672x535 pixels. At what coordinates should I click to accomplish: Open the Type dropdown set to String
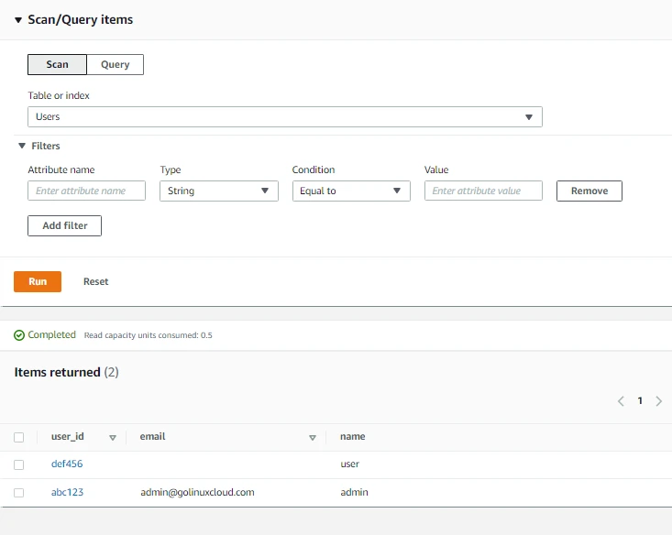218,191
